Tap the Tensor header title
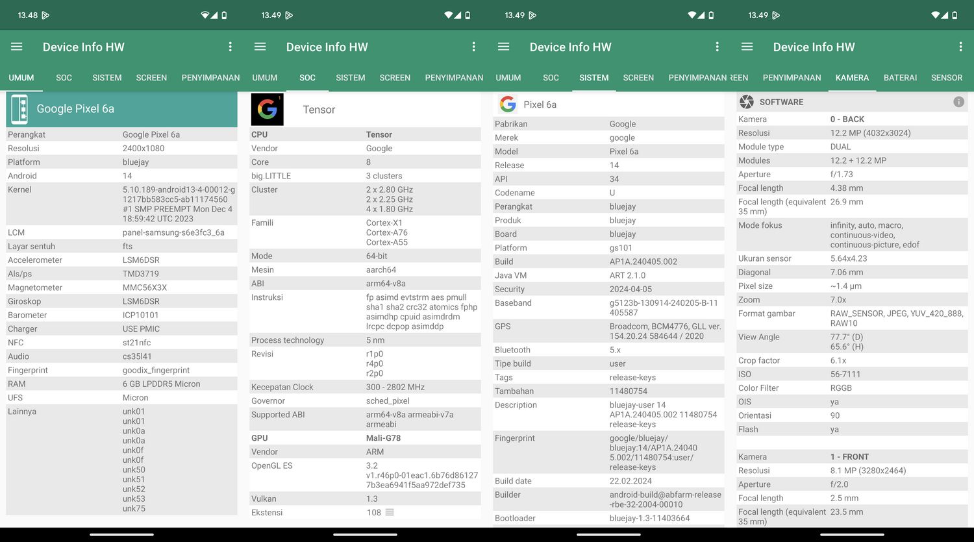The width and height of the screenshot is (974, 542). [x=319, y=110]
